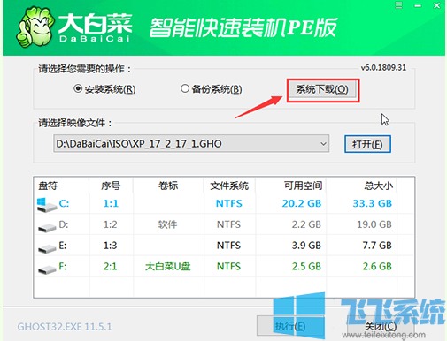
Task: Click the 大白菜U盘 volume label
Action: click(168, 267)
